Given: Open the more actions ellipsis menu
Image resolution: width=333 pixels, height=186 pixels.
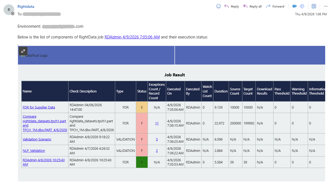Looking at the screenshot, I should [326, 6].
